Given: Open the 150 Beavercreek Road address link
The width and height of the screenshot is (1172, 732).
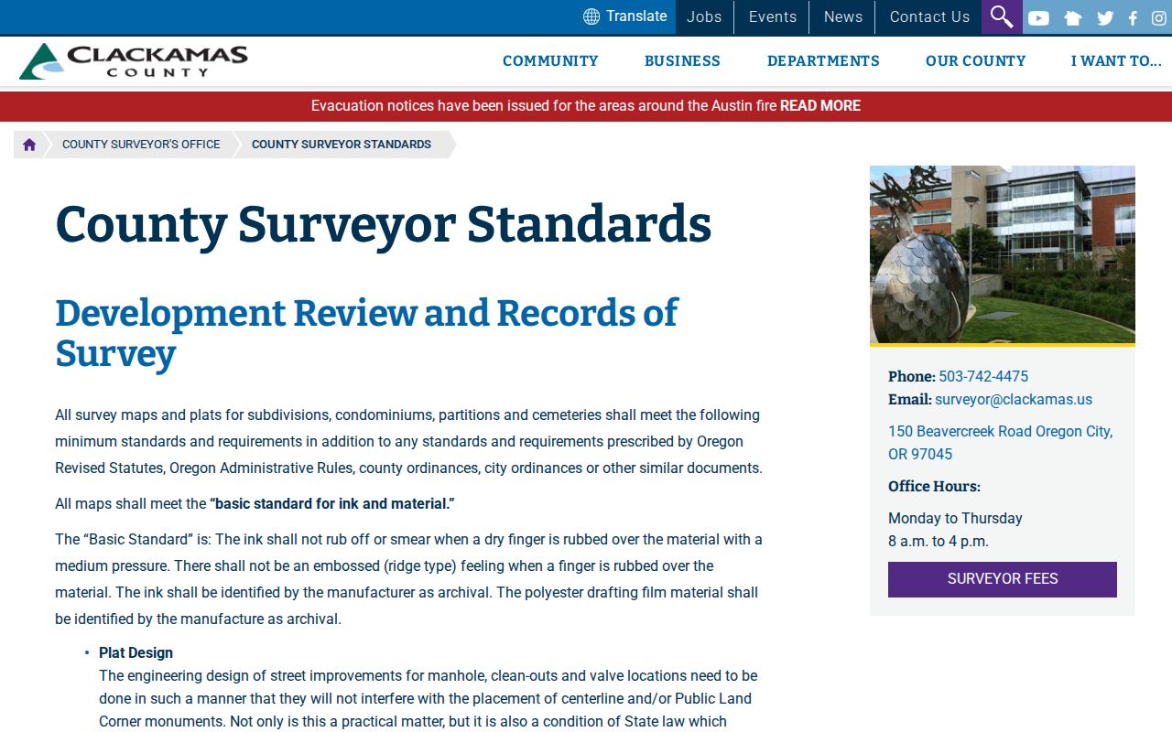Looking at the screenshot, I should [x=1001, y=443].
